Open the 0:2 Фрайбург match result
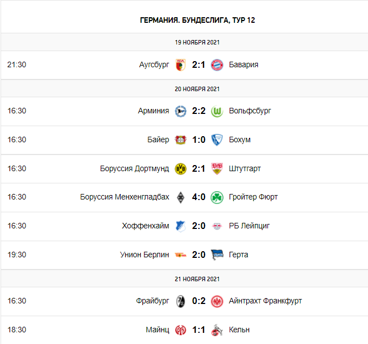The width and height of the screenshot is (368, 344). pyautogui.click(x=198, y=301)
